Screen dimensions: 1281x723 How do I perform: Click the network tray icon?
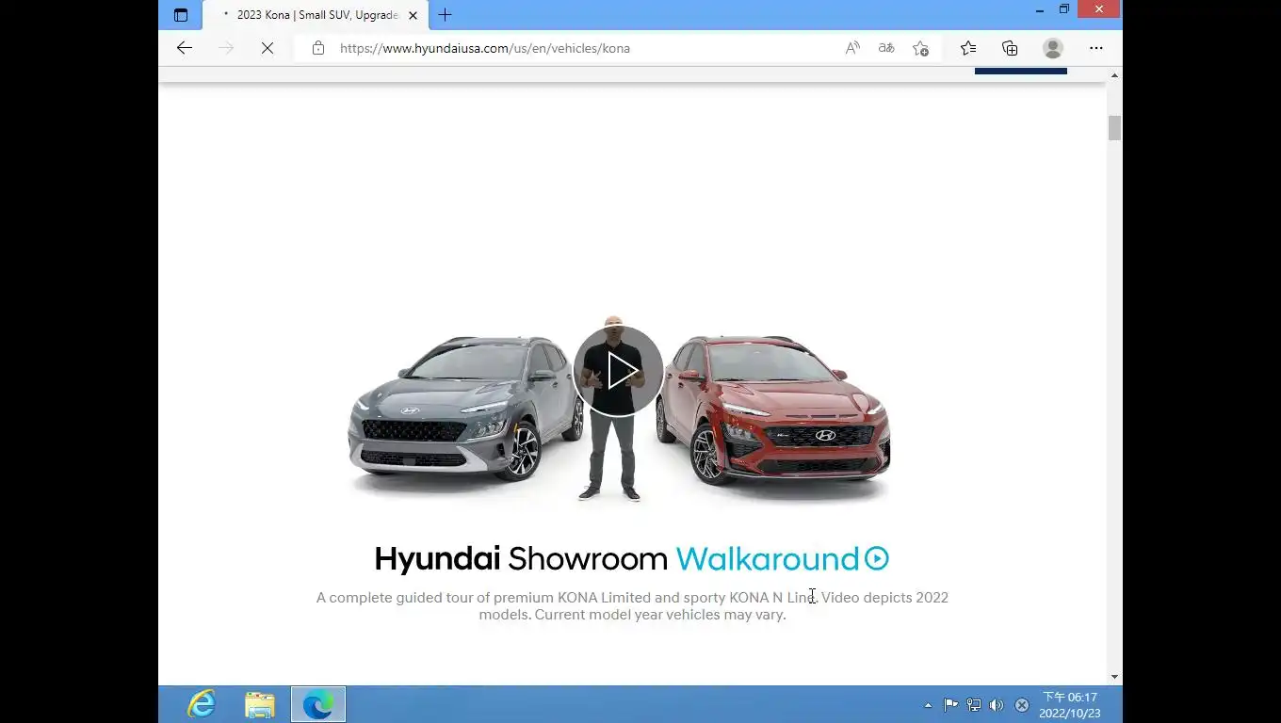tap(974, 705)
